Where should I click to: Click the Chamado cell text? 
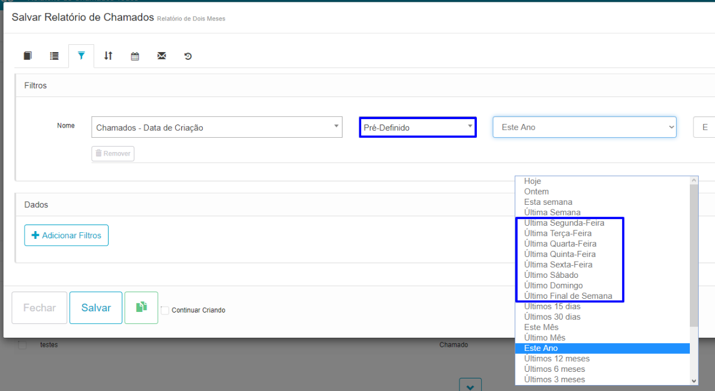453,345
